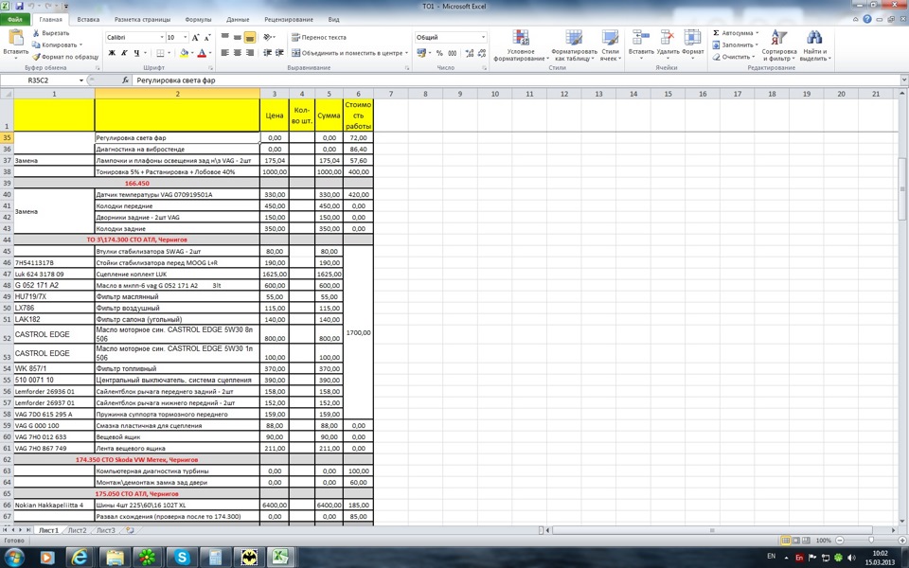Screen dimensions: 909x568
Task: Open the cell Format (Формат) menu icon
Action: (692, 38)
